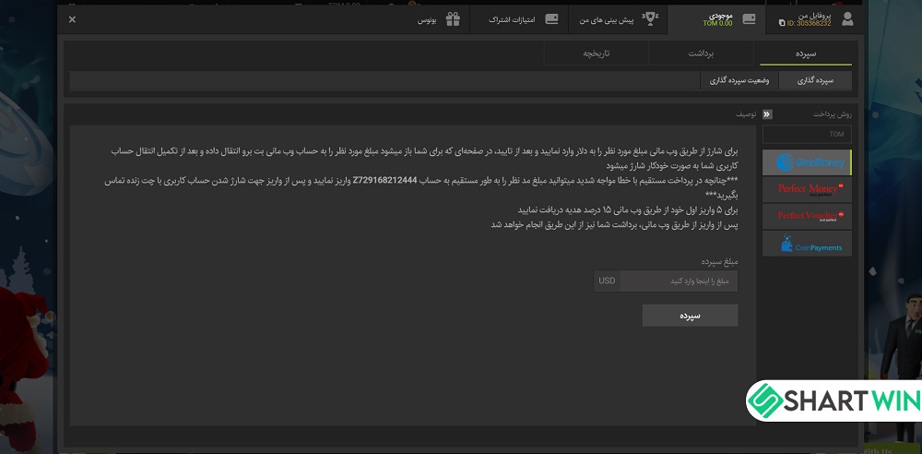Focus the مبلغ سپرده amount input

click(x=679, y=281)
